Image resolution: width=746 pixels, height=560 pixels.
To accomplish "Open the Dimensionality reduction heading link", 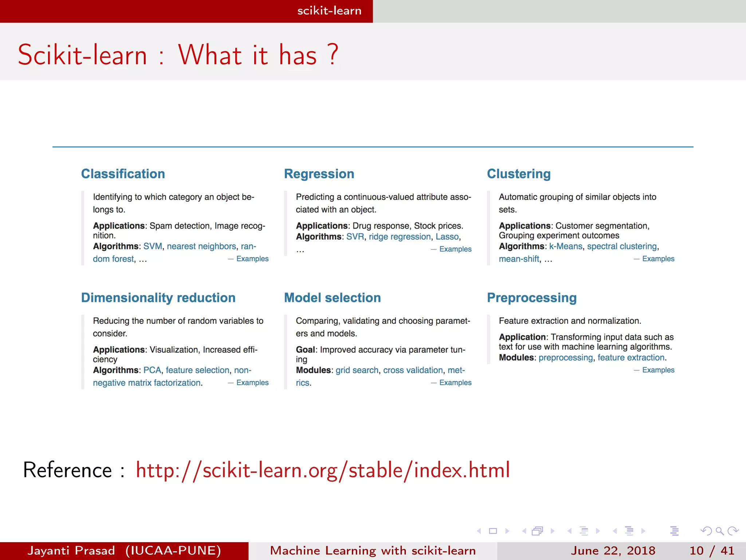I will coord(158,298).
